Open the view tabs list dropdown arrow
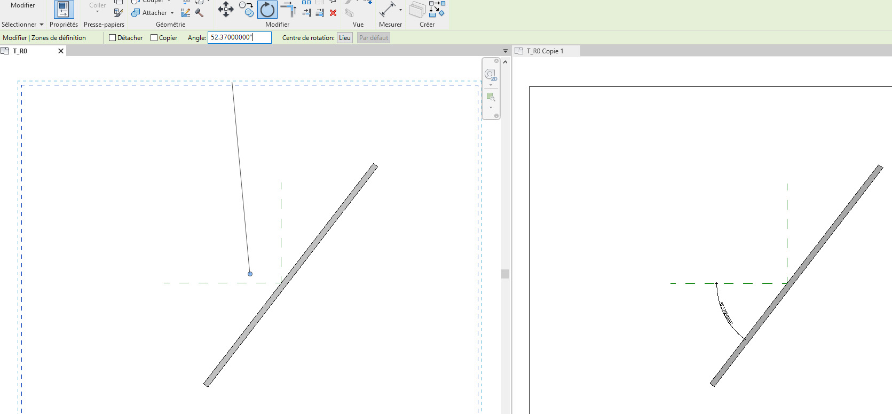 [x=506, y=51]
